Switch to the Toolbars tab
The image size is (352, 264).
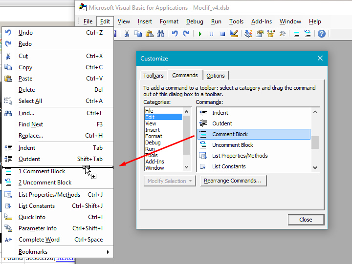pyautogui.click(x=153, y=76)
